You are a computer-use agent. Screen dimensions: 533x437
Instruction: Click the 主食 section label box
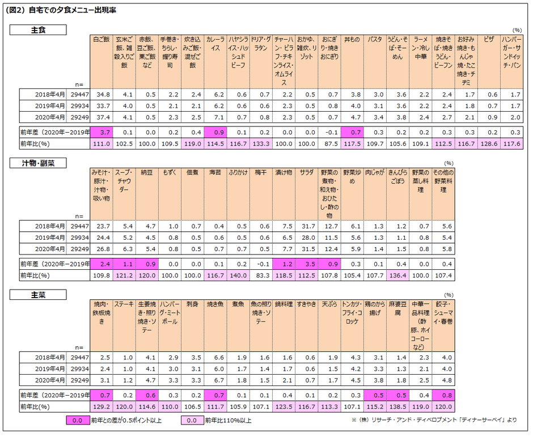38,30
